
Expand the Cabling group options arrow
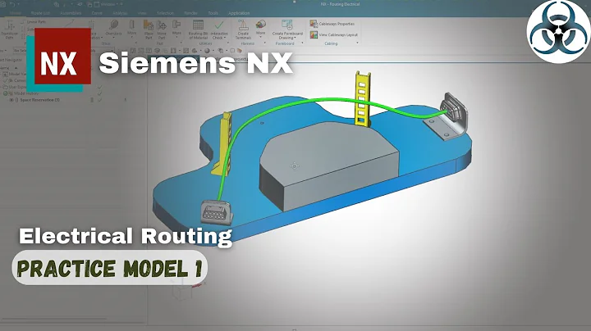pyautogui.click(x=357, y=43)
